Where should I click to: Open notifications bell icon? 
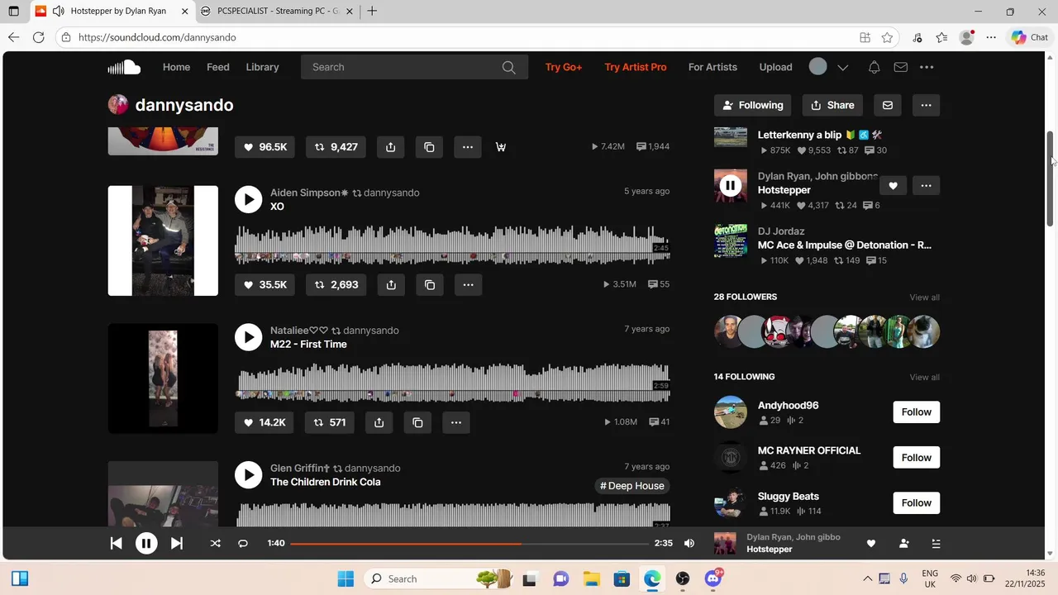pyautogui.click(x=874, y=67)
